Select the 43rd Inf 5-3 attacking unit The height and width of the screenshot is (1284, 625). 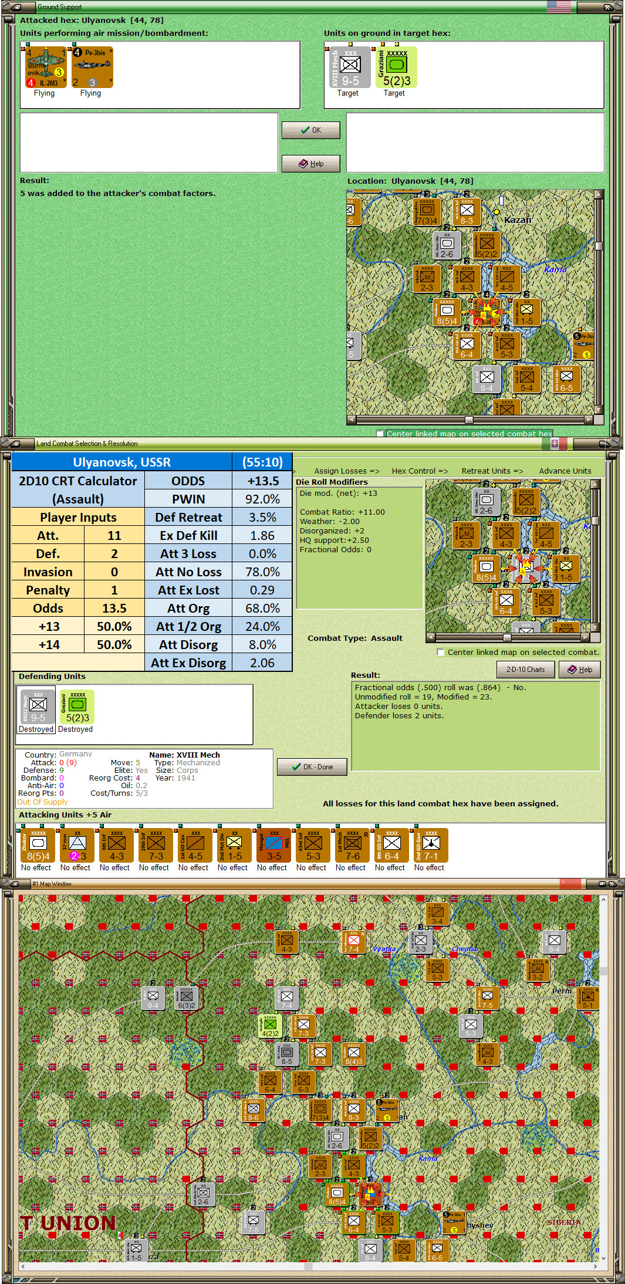[313, 846]
